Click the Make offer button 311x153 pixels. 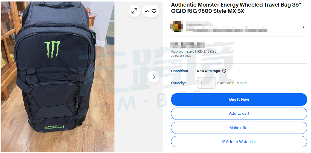pyautogui.click(x=239, y=128)
